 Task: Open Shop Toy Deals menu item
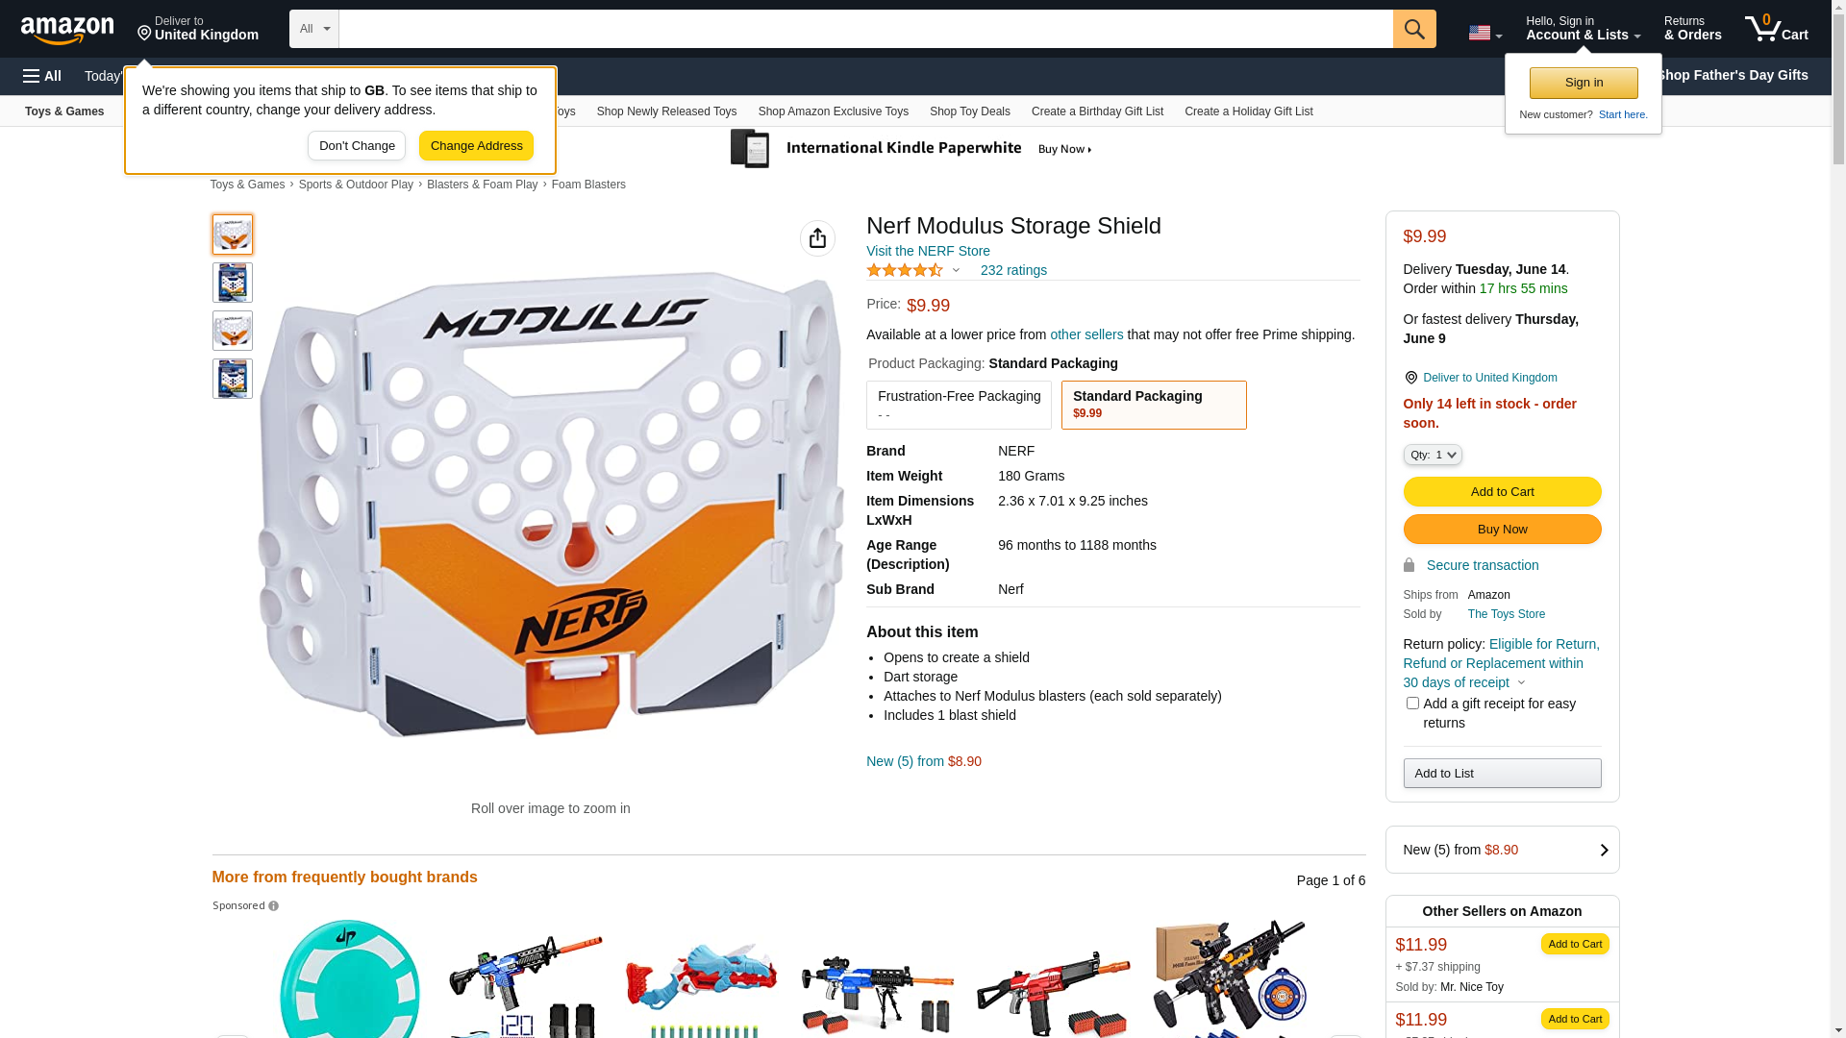969,111
